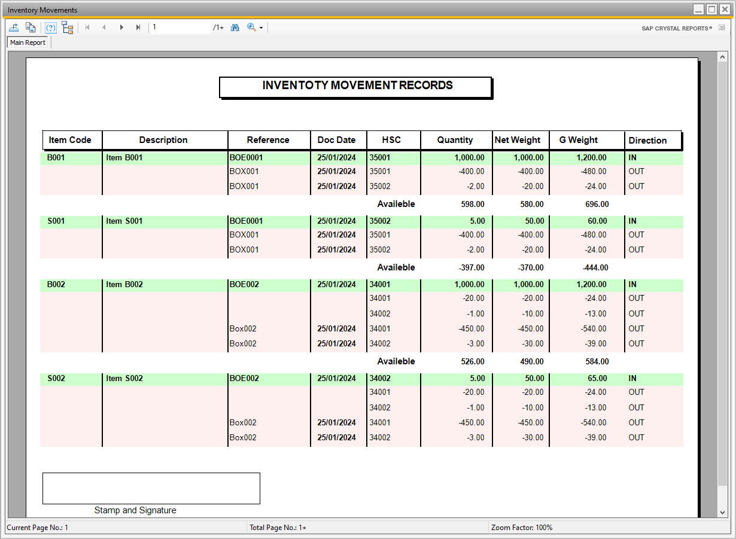Click the Stamp and Signature label
Screen dimensions: 736x539
coord(135,510)
